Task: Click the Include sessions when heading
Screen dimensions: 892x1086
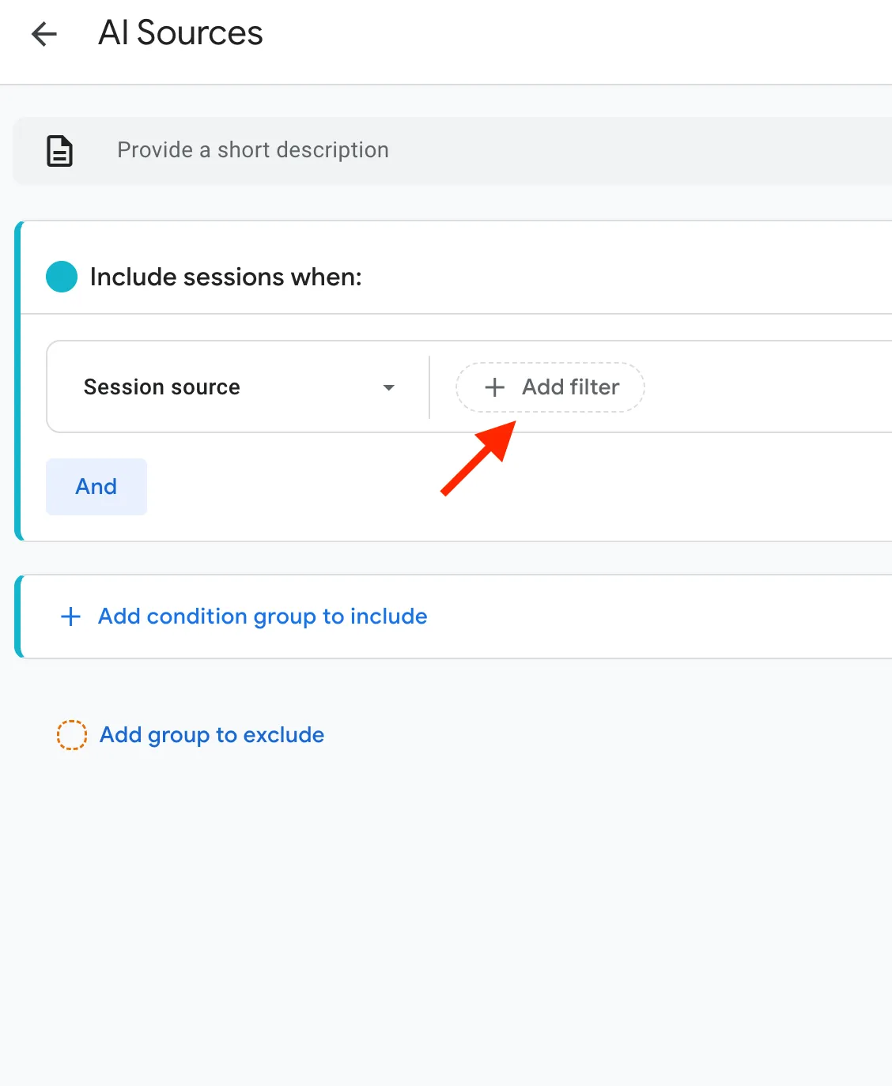Action: coord(226,277)
